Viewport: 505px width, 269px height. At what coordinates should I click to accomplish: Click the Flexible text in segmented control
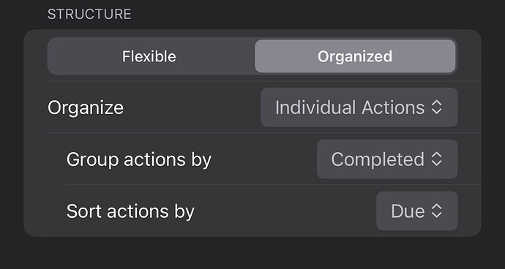point(149,56)
